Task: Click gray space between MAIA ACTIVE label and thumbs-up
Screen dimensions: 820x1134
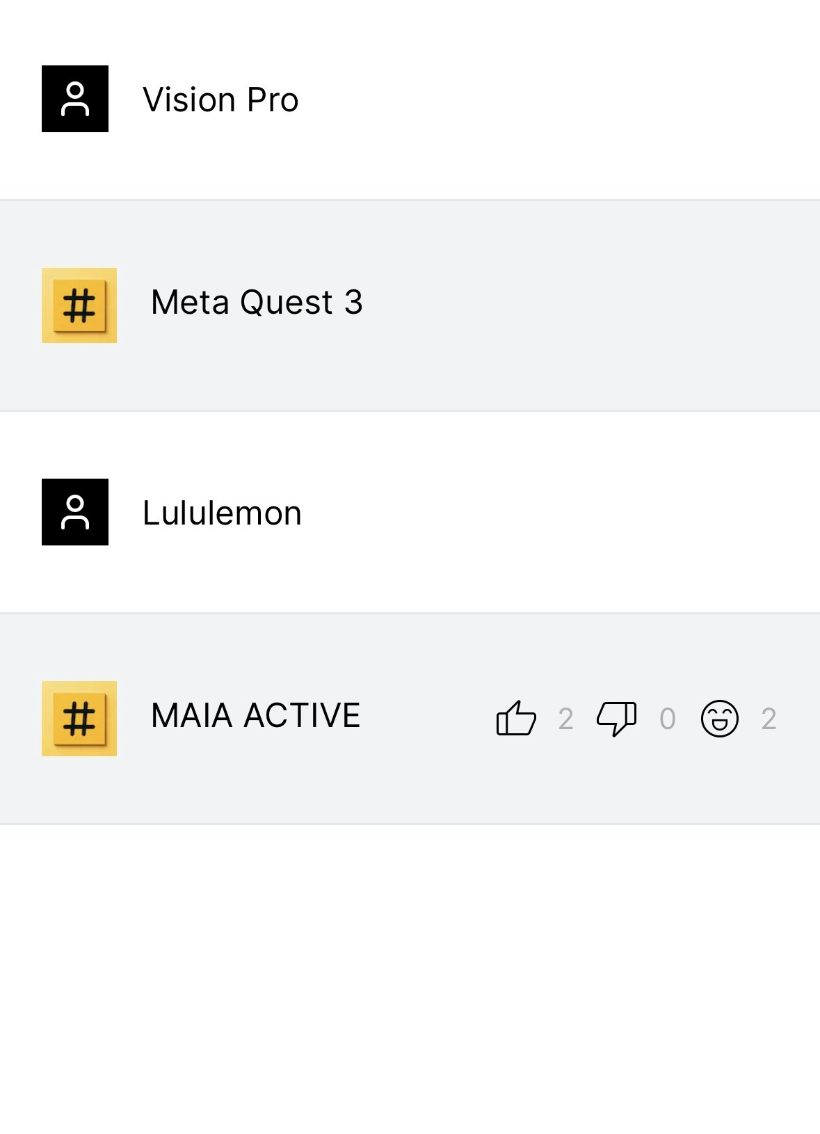Action: (x=428, y=717)
